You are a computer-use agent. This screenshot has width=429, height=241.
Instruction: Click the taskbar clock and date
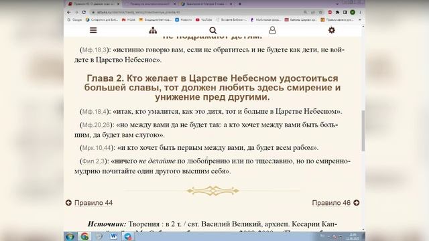[353, 236]
